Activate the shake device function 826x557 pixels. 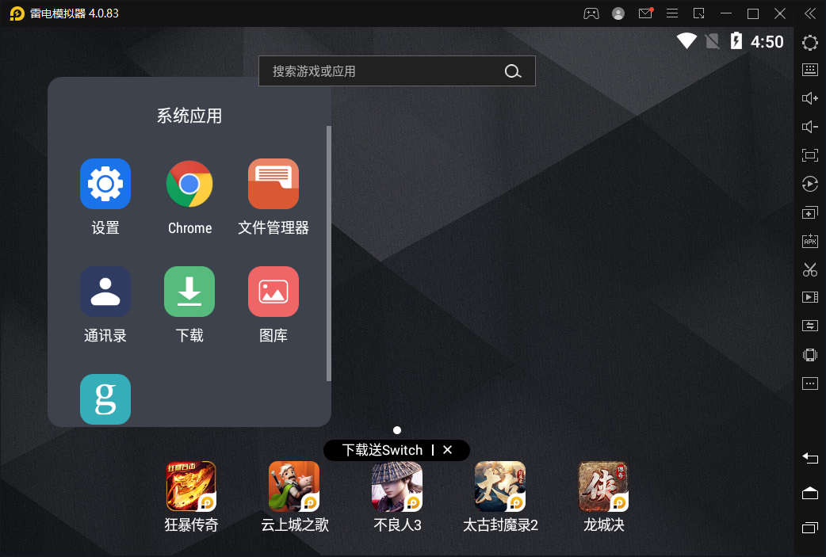point(809,354)
